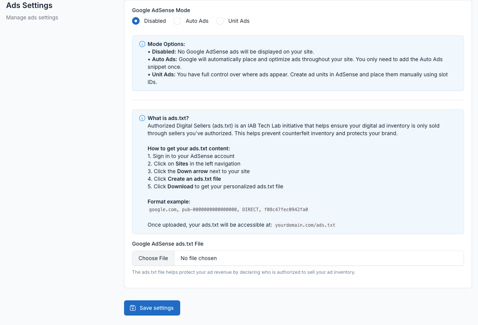Click the Google AdSense Mode label
Image resolution: width=478 pixels, height=325 pixels.
pos(161,10)
